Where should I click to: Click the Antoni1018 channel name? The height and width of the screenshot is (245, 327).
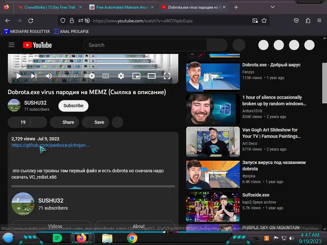[x=252, y=111]
